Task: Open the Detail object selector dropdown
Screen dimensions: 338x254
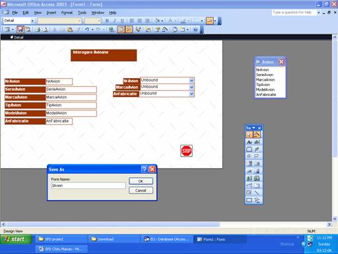Action: click(32, 21)
